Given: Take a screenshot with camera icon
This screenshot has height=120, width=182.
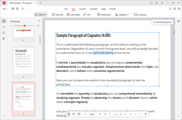Looking at the screenshot, I should click(175, 9).
